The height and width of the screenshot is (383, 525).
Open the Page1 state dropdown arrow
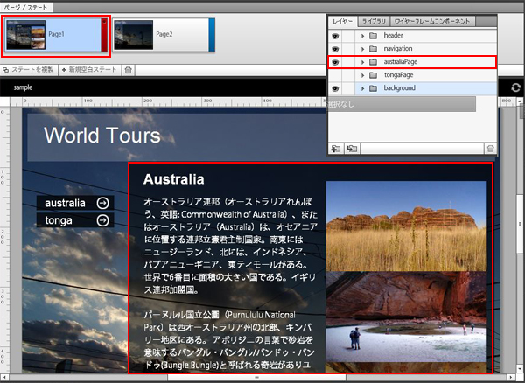[104, 23]
